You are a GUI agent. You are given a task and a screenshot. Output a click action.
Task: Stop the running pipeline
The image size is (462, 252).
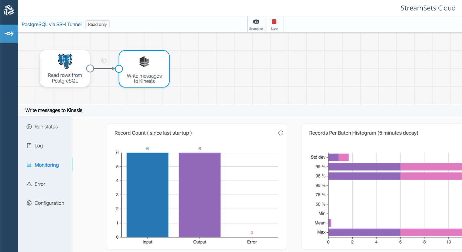pos(274,25)
